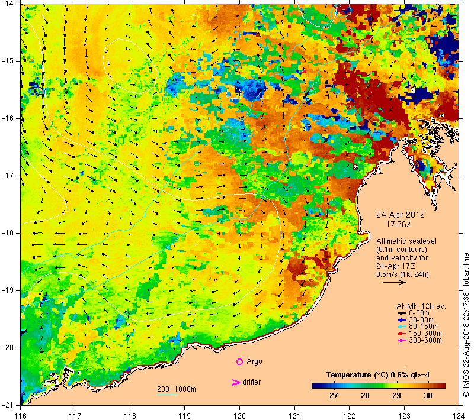Click longitude label 122 on bottom axis
This screenshot has height=420, width=474.
(349, 416)
